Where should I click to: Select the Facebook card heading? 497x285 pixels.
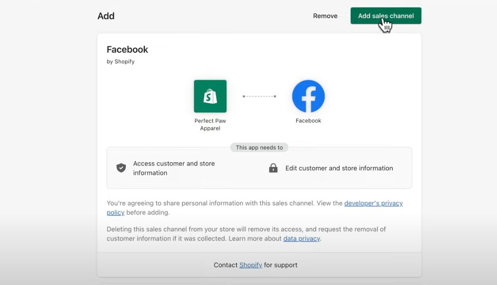click(x=127, y=50)
